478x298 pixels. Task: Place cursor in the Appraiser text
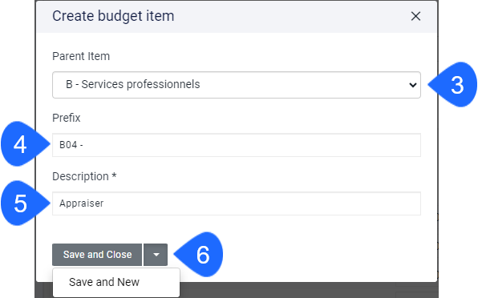[x=81, y=203]
